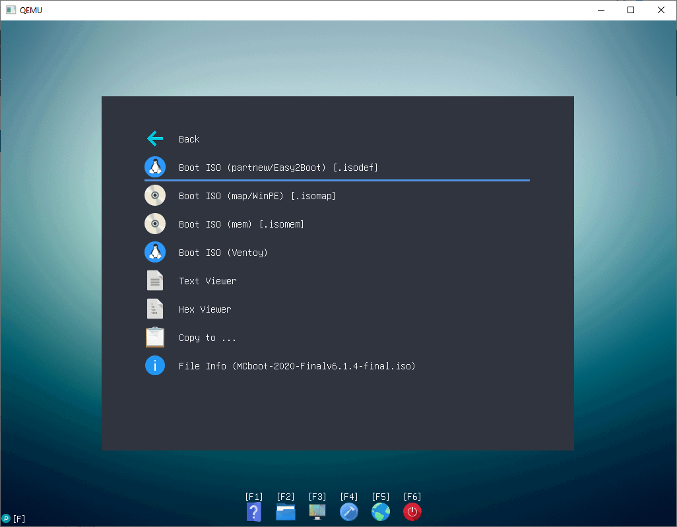Open tools with the F4 hammer icon
Viewport: 677px width, 527px height.
point(349,512)
